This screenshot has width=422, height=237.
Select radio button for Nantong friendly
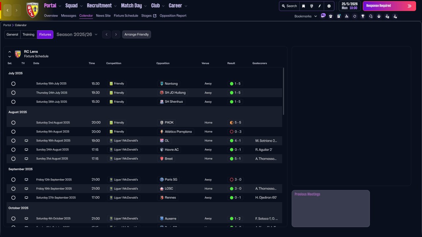click(x=14, y=84)
